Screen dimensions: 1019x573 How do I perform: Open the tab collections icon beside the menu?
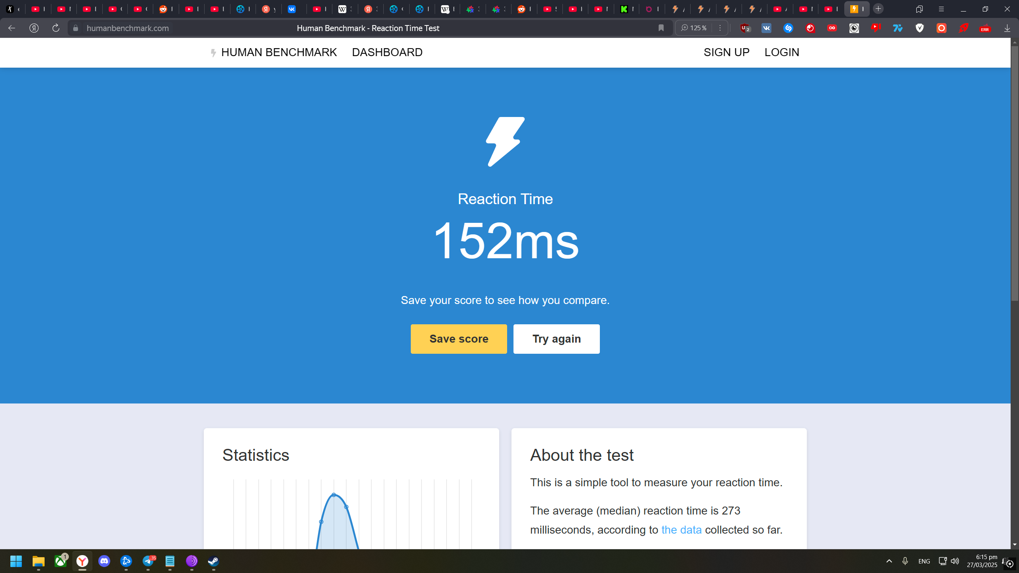tap(919, 9)
